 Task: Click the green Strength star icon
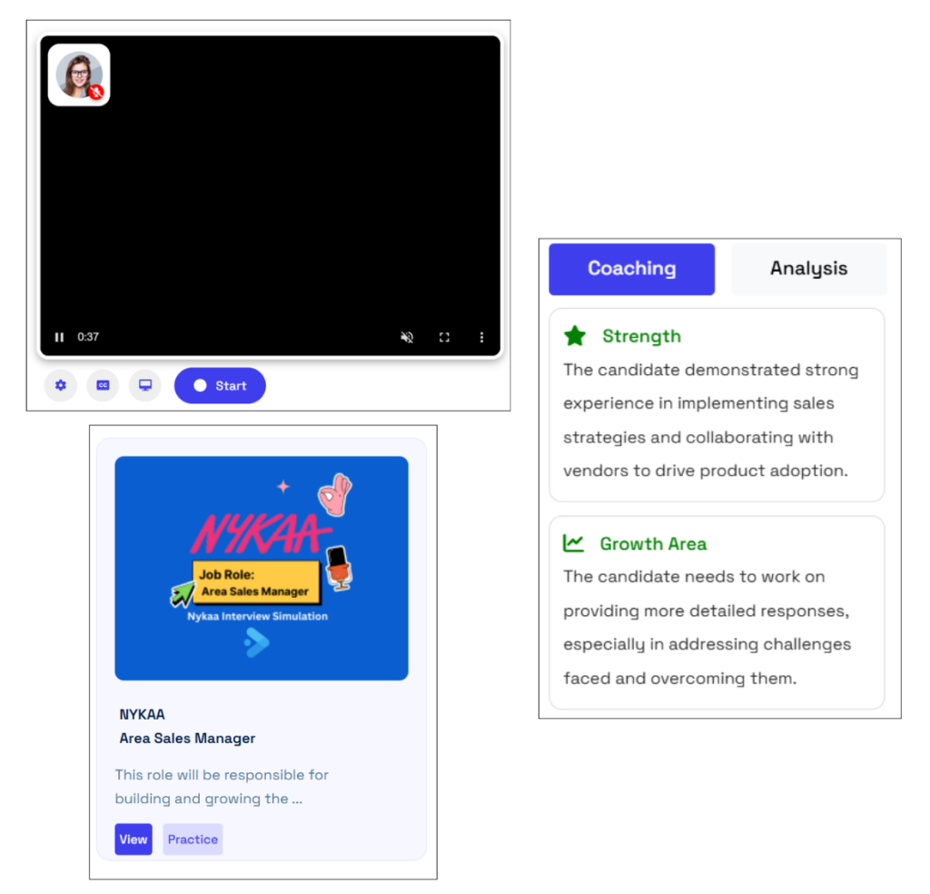tap(575, 336)
